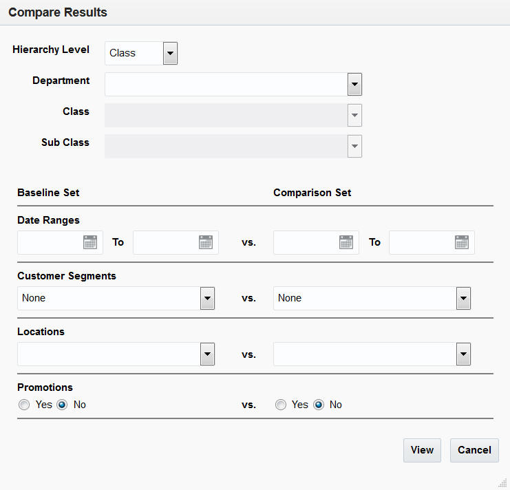This screenshot has height=490, width=510.
Task: Open the disabled Sub Class dropdown arrow
Action: [x=354, y=147]
